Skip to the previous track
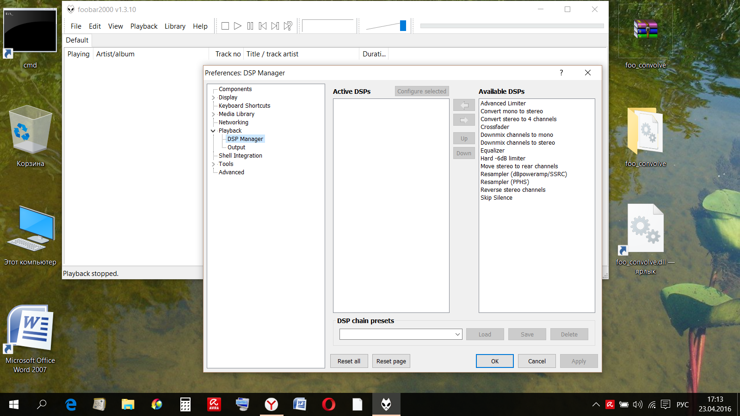Screen dimensions: 740x416 point(263,26)
